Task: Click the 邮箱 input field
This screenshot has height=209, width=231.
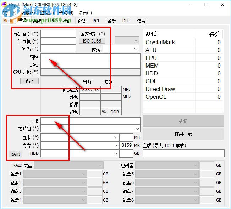Action: pyautogui.click(x=90, y=65)
